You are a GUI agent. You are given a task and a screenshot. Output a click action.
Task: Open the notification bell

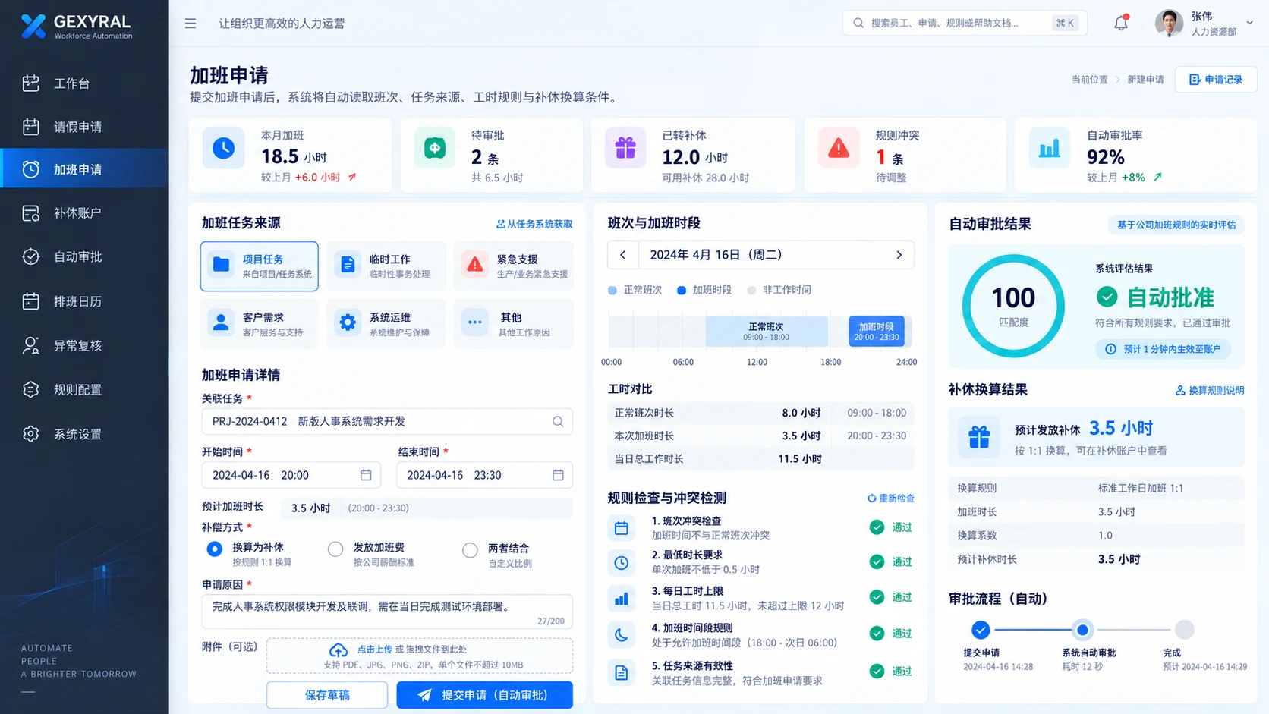pyautogui.click(x=1121, y=23)
